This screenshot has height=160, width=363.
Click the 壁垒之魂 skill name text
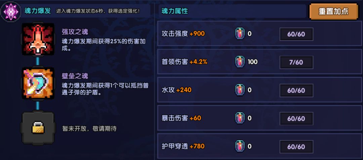[x=75, y=76]
